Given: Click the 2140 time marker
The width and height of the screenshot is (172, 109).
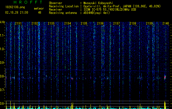Looking at the screenshot, I should click(x=166, y=23).
